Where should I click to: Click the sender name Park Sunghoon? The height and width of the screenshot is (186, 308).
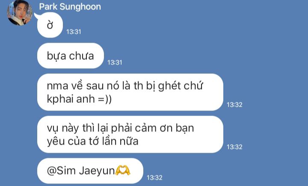(x=70, y=7)
